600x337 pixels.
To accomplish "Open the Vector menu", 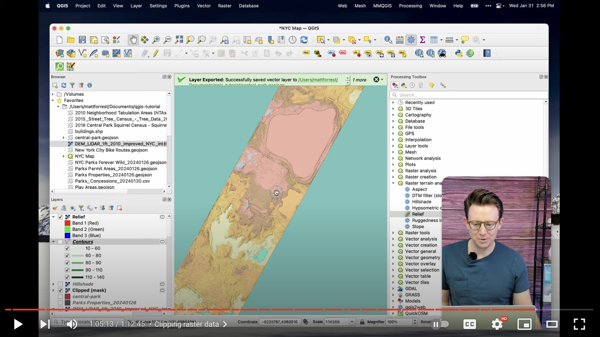I will coord(204,6).
